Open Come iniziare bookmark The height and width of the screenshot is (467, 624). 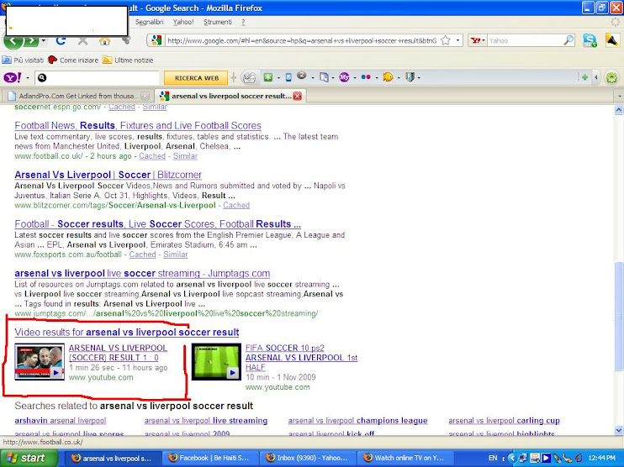(73, 60)
